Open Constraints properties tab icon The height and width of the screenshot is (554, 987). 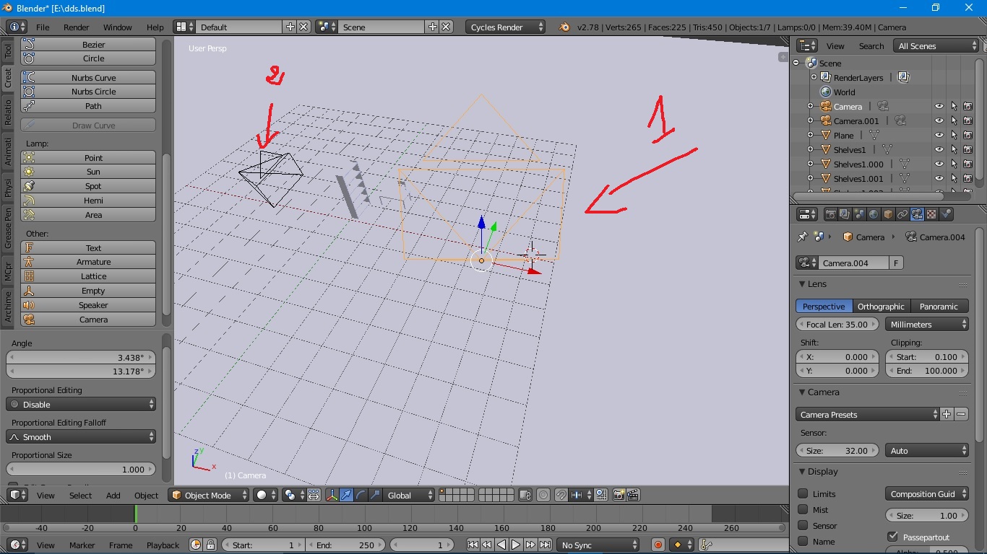tap(902, 214)
